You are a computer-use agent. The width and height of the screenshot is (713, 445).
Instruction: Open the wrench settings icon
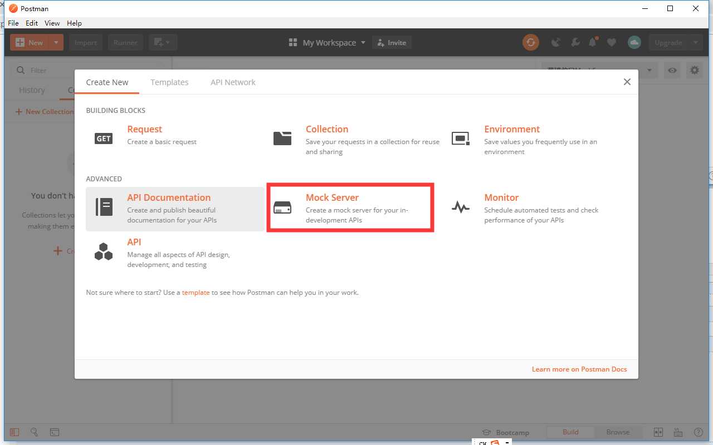(x=575, y=42)
